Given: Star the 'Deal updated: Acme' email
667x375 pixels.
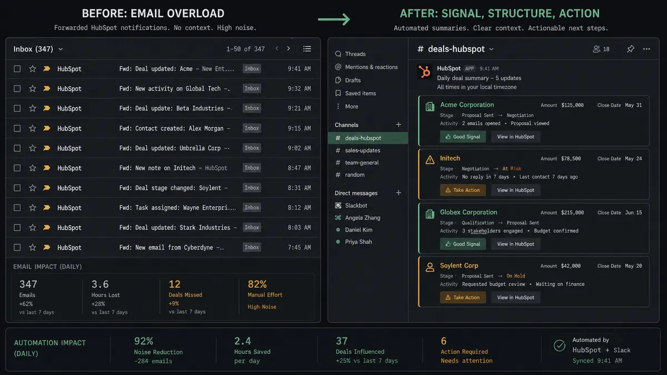Looking at the screenshot, I should coord(32,69).
